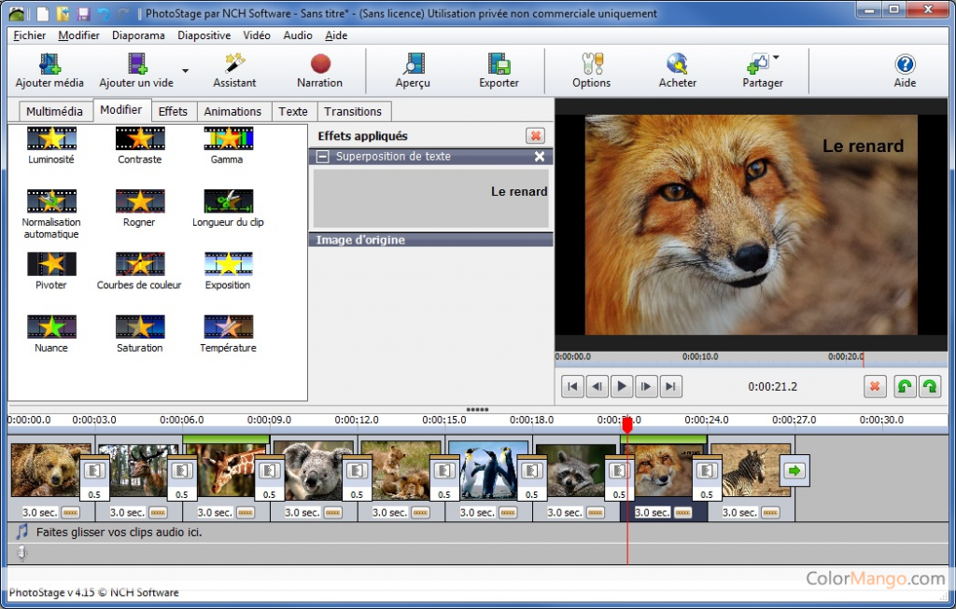956x609 pixels.
Task: Open the Vidéo menu
Action: tap(257, 35)
